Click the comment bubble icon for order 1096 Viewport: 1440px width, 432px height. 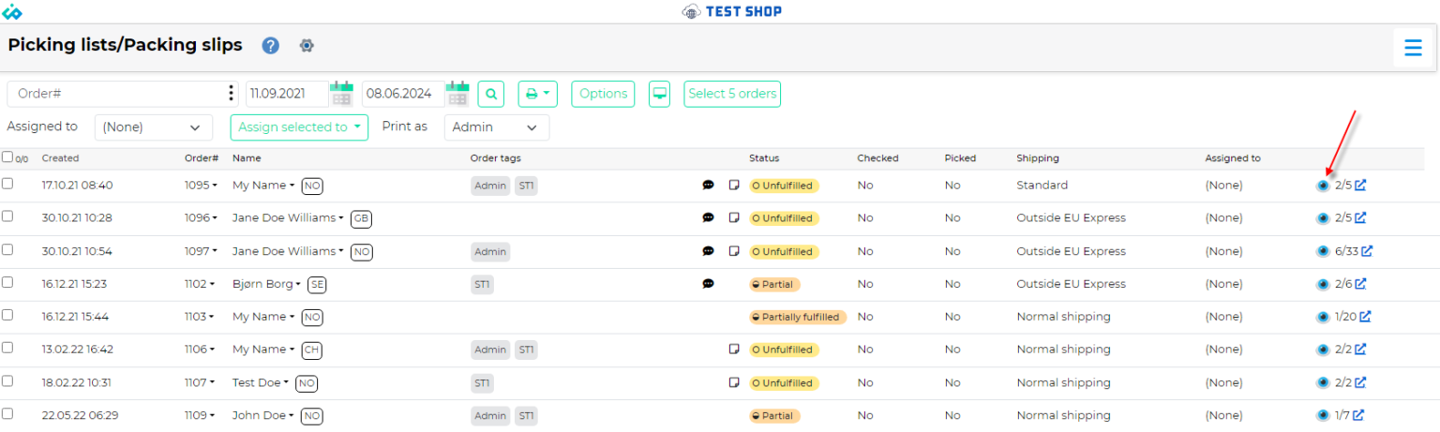[708, 218]
